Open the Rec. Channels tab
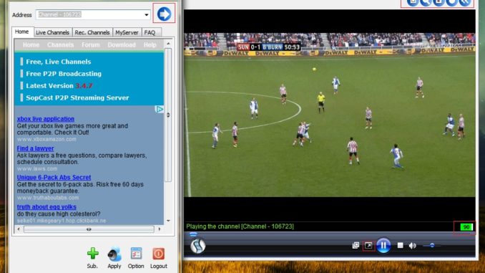This screenshot has height=273, width=485. [92, 32]
